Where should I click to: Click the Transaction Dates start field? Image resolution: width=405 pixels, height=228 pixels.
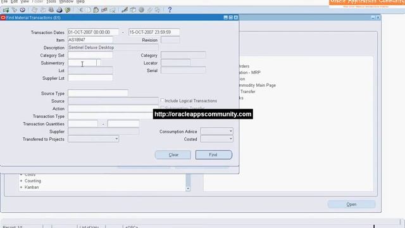pyautogui.click(x=93, y=32)
